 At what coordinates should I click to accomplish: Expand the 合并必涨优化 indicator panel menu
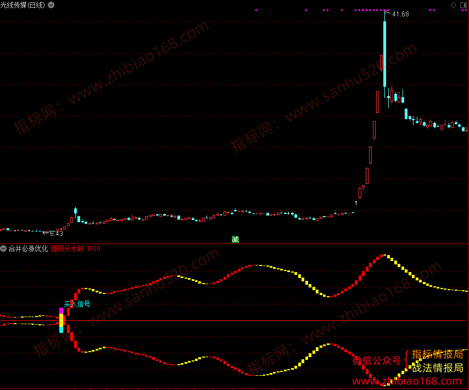pyautogui.click(x=3, y=248)
